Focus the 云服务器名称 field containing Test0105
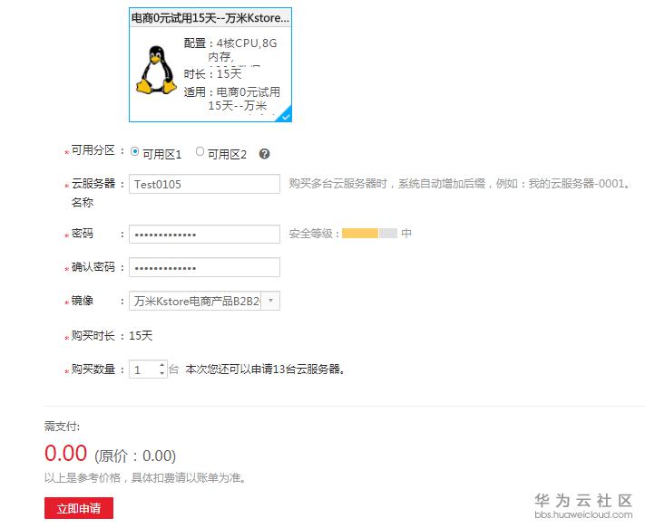The width and height of the screenshot is (645, 528). [x=204, y=184]
